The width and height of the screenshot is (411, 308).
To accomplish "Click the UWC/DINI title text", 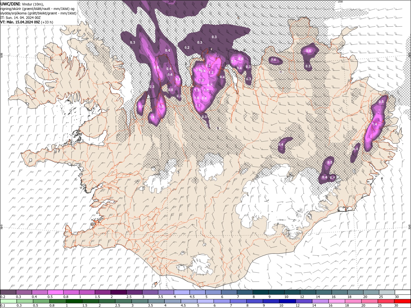I will pos(10,4).
